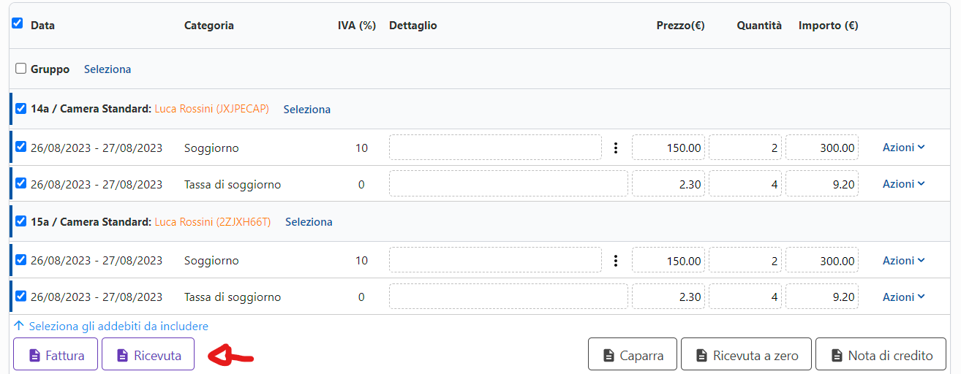Click the Caparra document button
This screenshot has width=961, height=374.
[633, 356]
